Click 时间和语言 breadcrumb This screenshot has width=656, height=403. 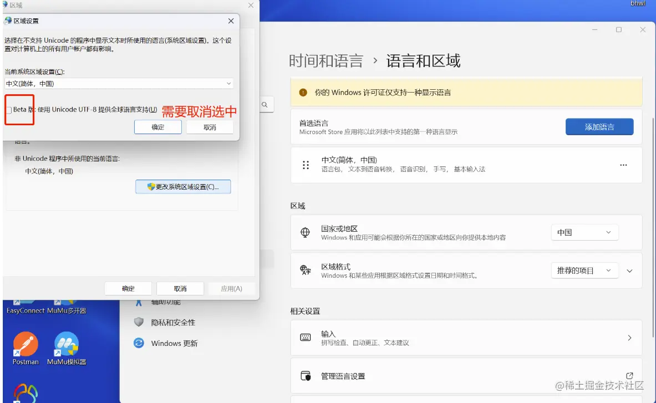click(326, 61)
